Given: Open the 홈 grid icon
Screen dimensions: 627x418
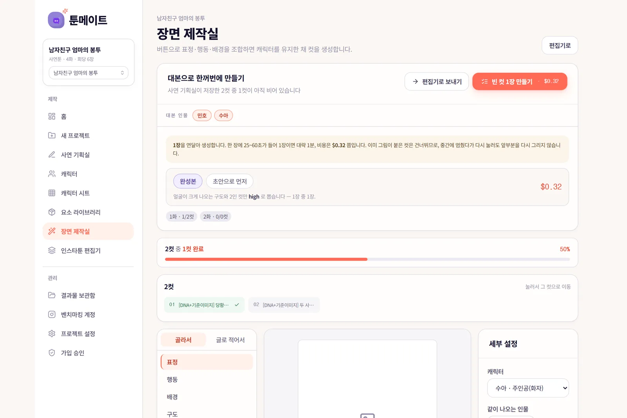Looking at the screenshot, I should coord(52,116).
